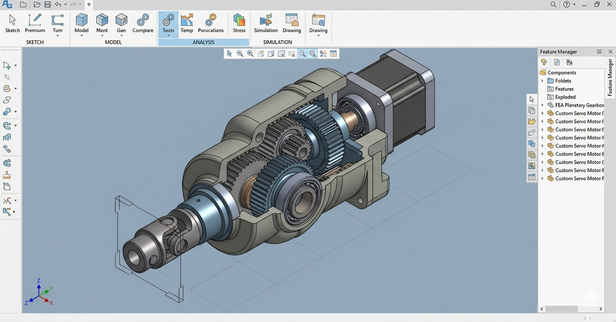Click the open folder icon in title bar

[37, 4]
